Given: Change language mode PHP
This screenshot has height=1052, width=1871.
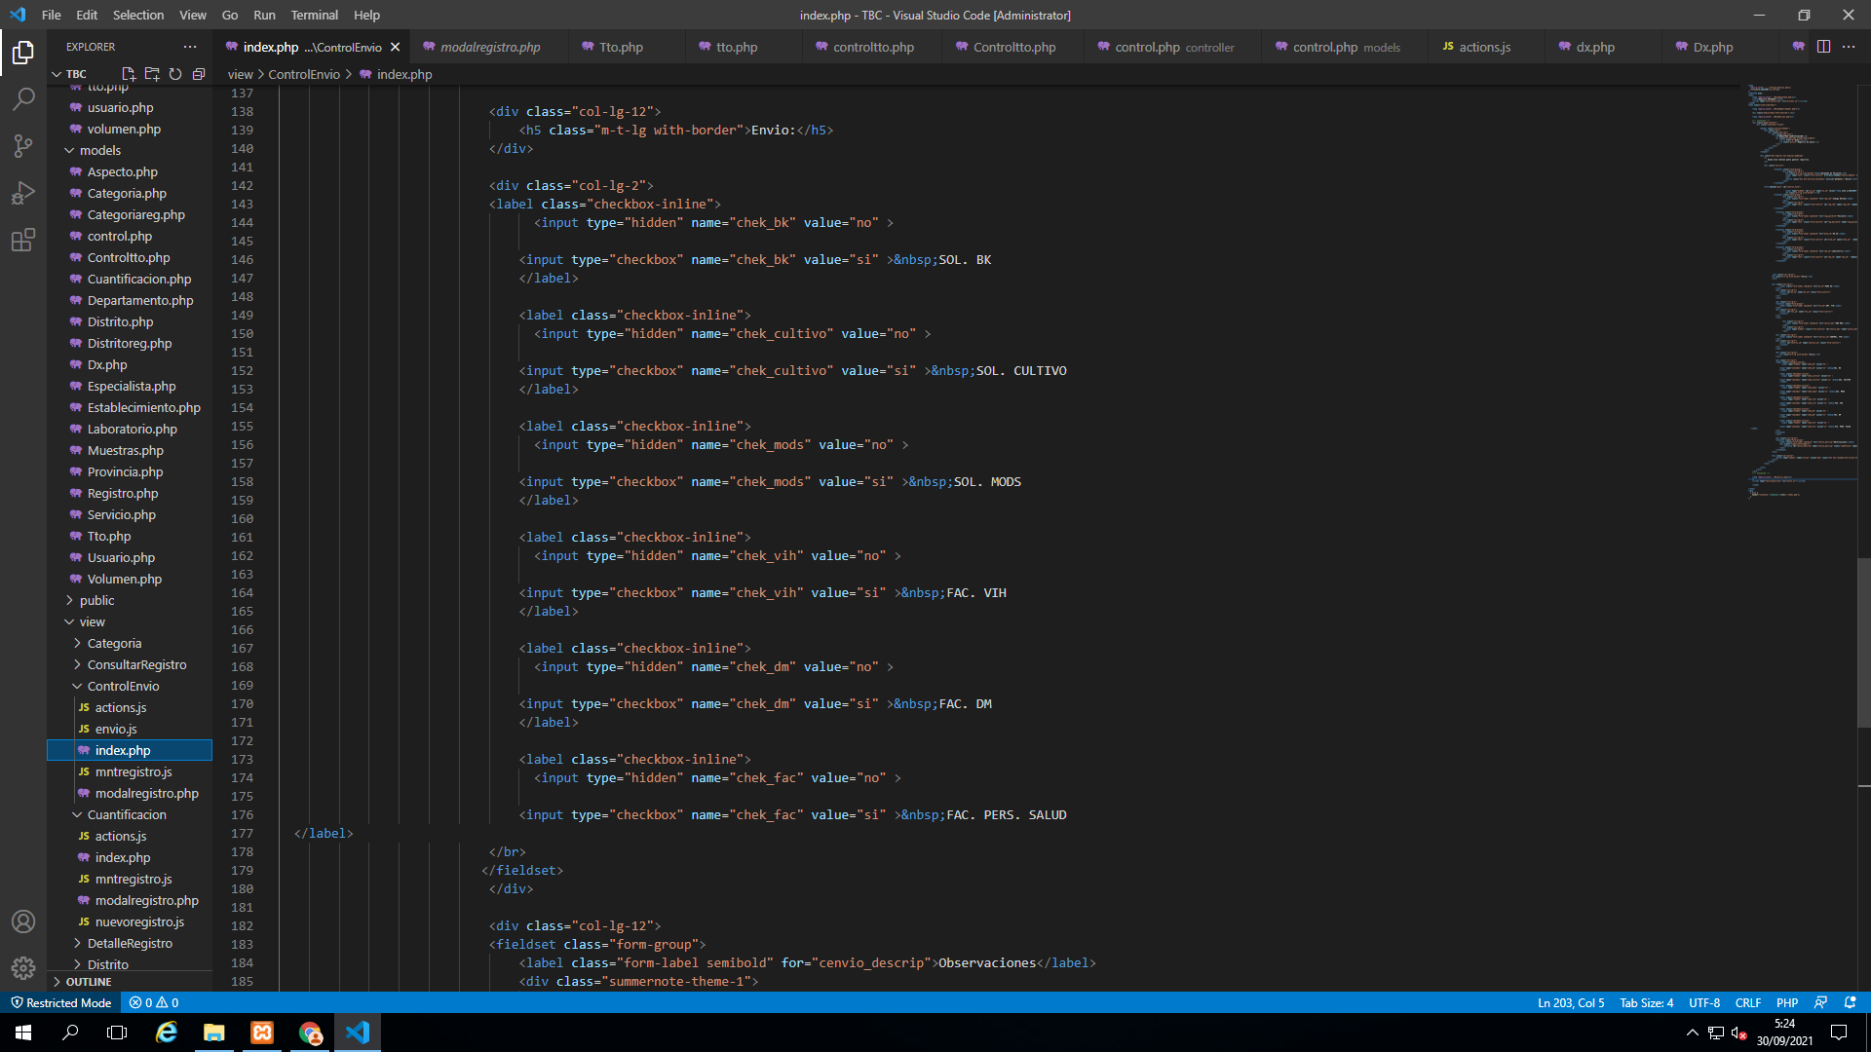Looking at the screenshot, I should tap(1787, 1002).
